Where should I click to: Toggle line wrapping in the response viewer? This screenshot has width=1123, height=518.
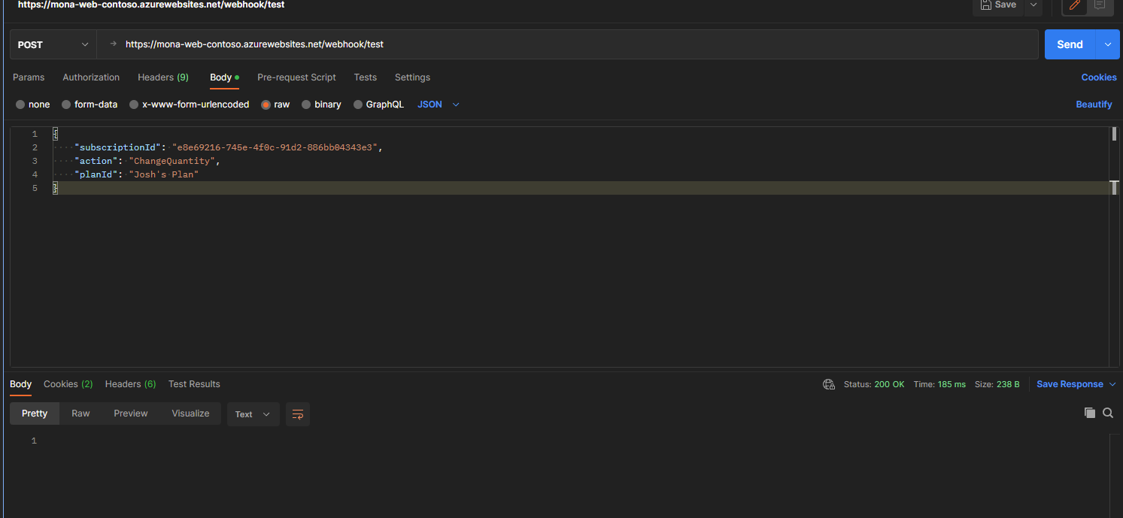click(297, 413)
